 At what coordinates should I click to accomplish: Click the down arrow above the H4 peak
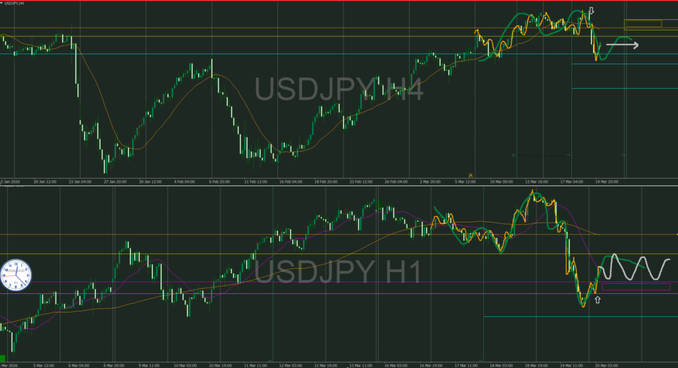(x=591, y=12)
